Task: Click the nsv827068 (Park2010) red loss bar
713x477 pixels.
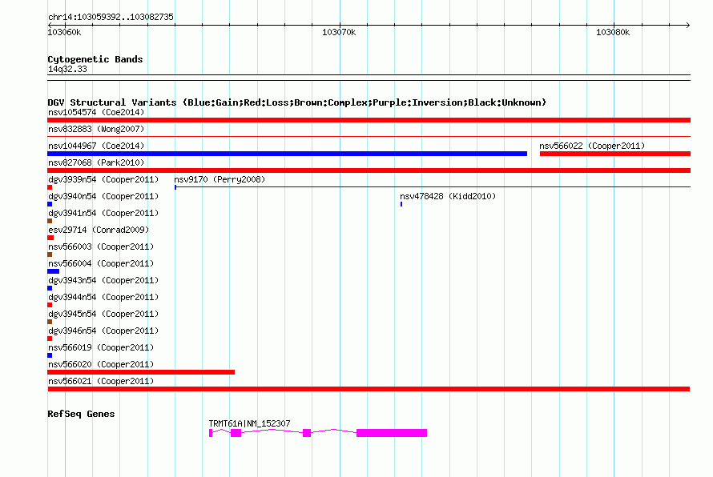Action: click(369, 170)
